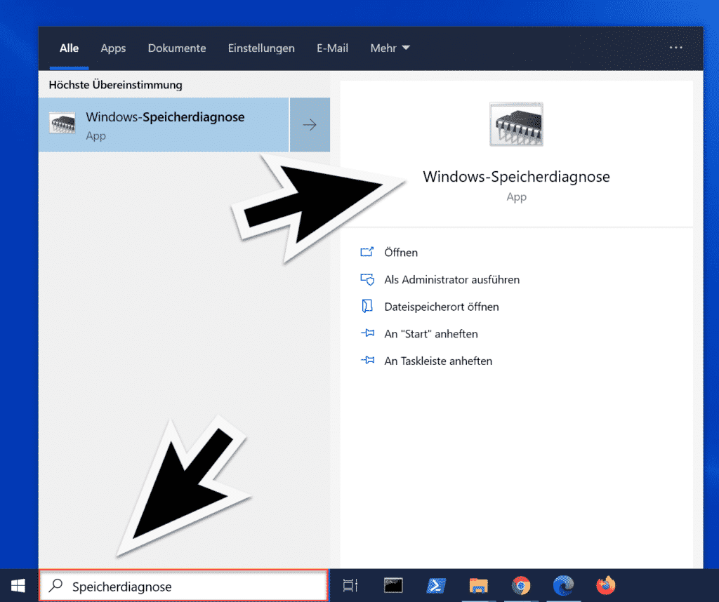The width and height of the screenshot is (719, 602).
Task: Open File Explorer from the taskbar
Action: click(478, 585)
